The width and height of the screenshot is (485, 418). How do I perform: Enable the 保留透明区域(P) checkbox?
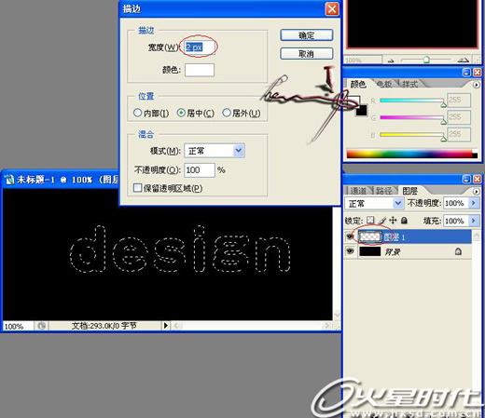click(137, 188)
